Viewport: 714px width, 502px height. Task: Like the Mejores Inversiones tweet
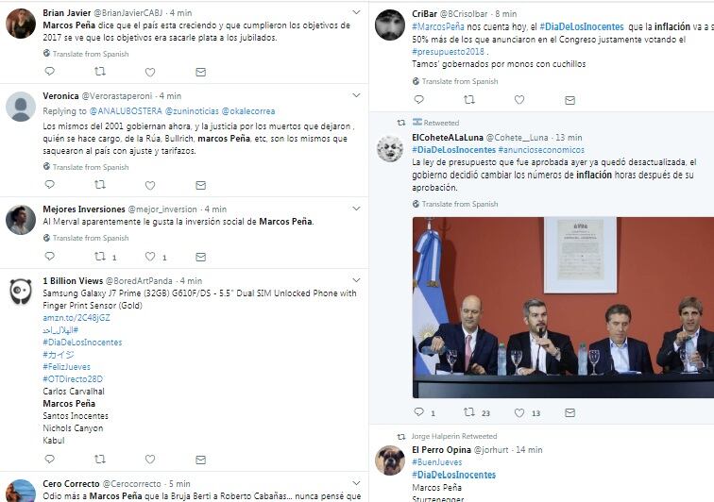click(150, 257)
